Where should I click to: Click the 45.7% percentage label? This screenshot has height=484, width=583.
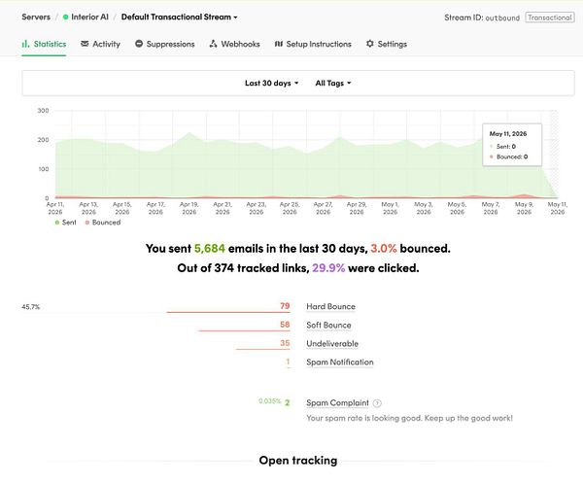[x=31, y=307]
